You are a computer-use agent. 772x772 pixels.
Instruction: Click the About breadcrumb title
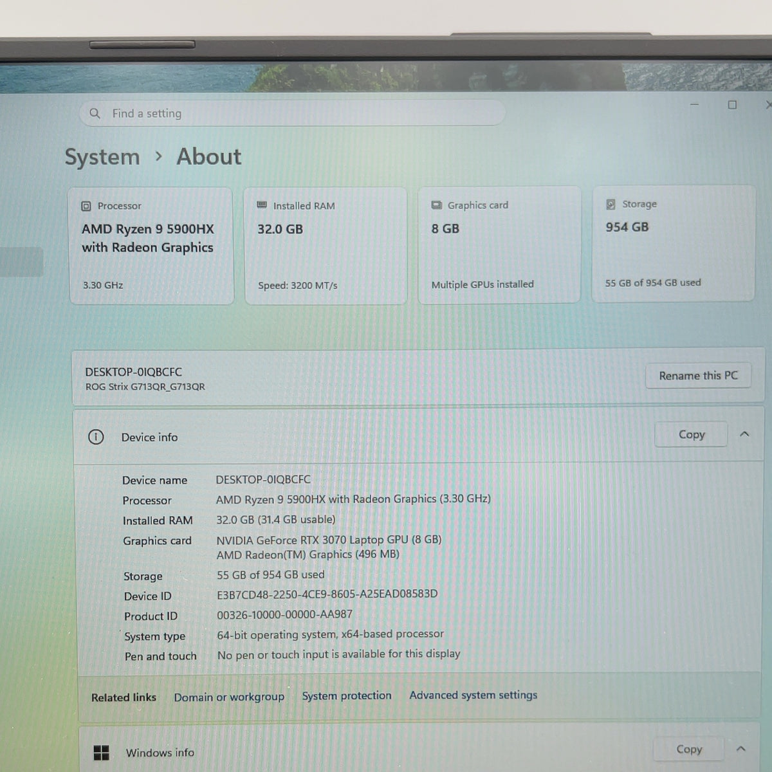[209, 157]
